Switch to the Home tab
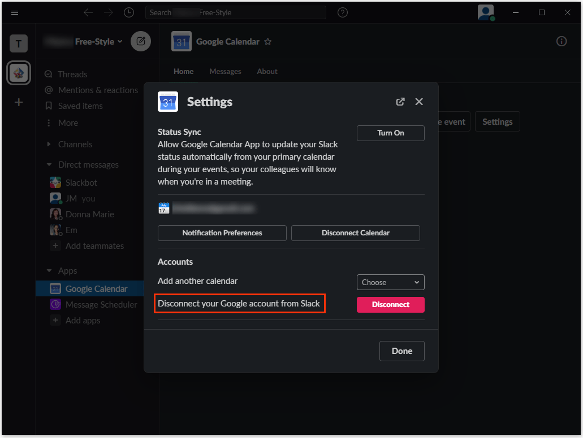 point(184,71)
